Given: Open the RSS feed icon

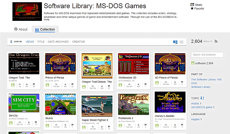Looking at the screenshot, I should [216, 41].
